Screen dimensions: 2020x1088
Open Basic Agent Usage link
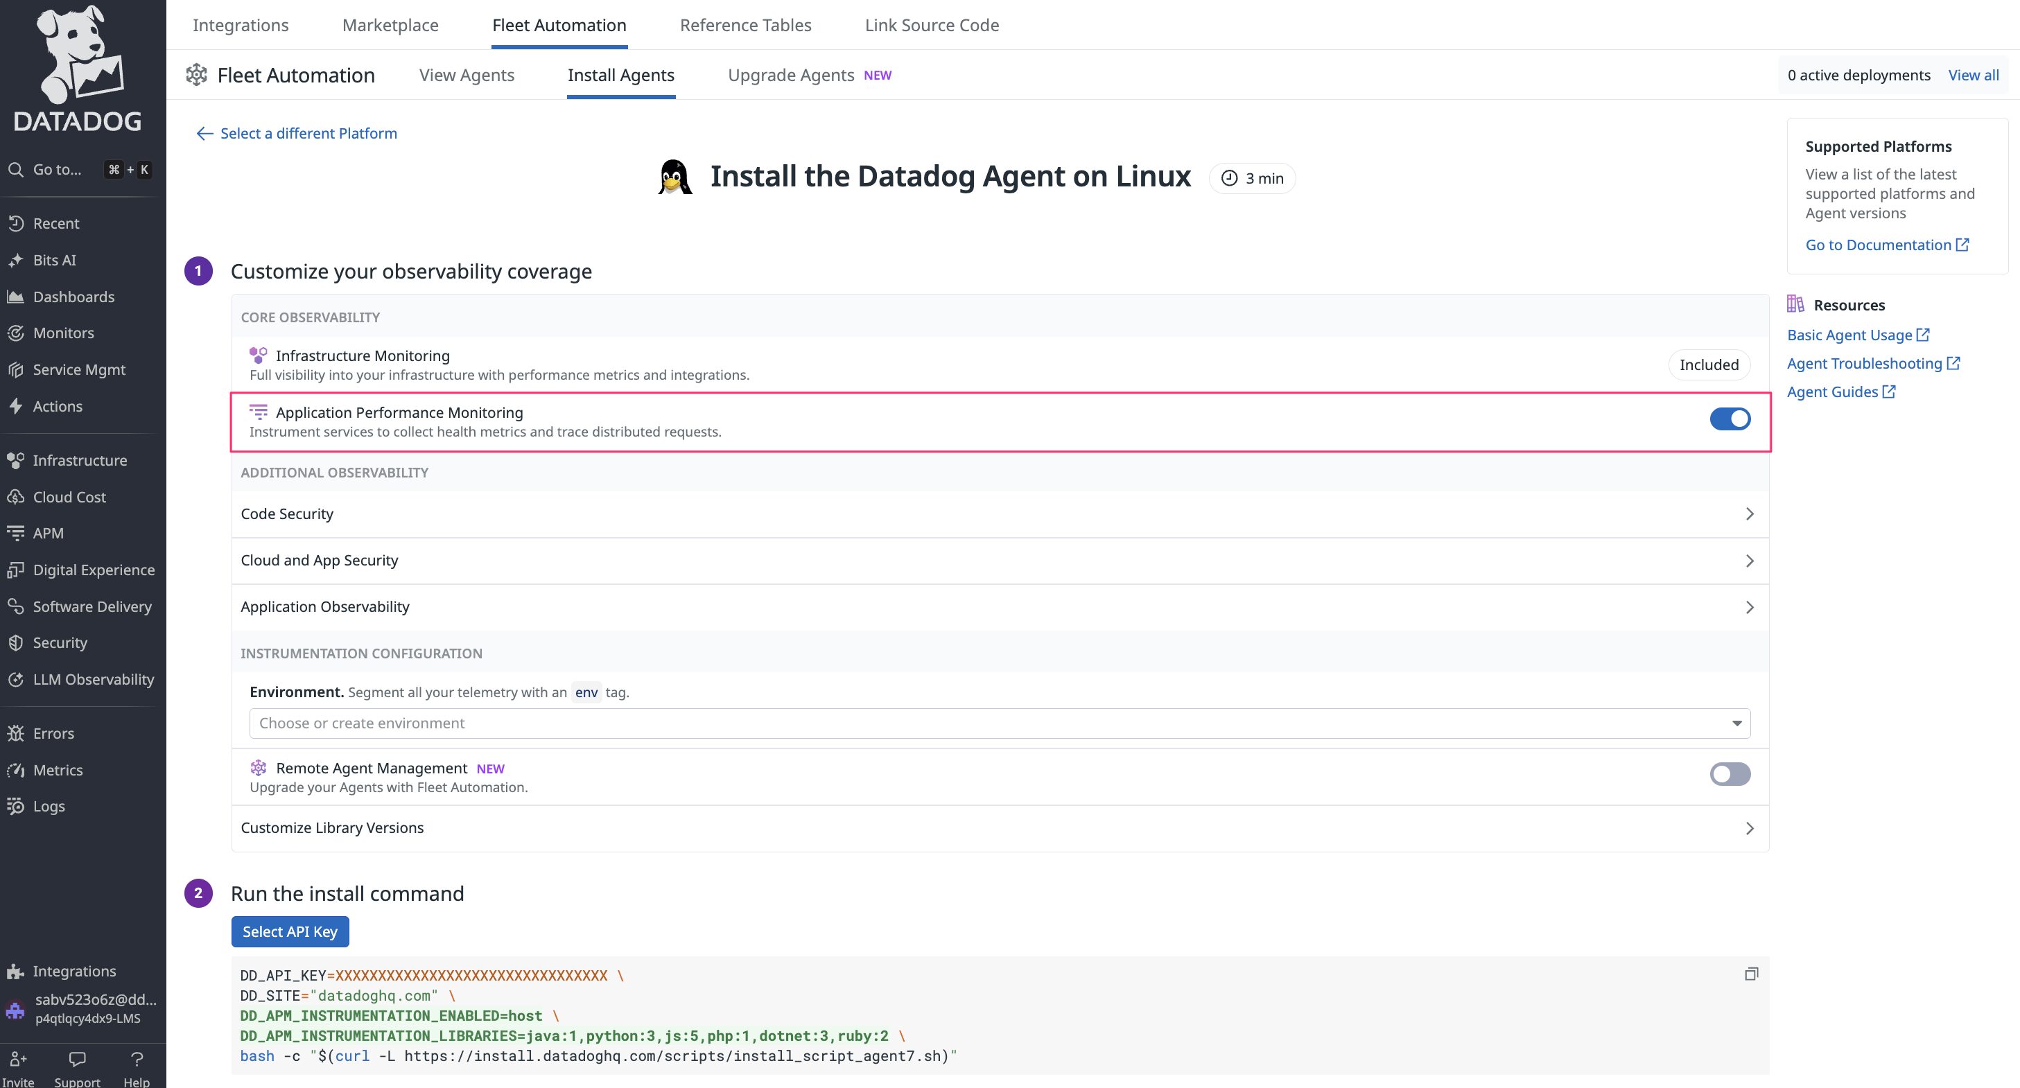(x=1858, y=335)
